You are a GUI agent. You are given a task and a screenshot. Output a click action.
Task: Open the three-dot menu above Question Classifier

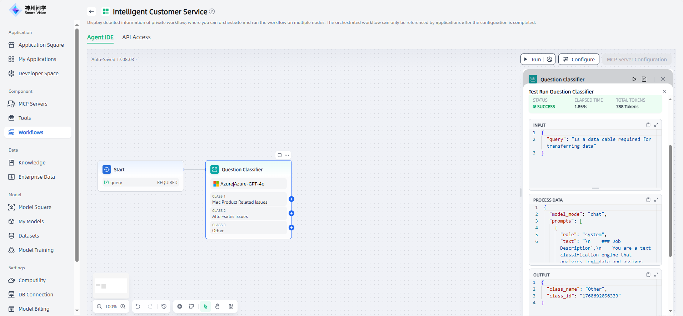pos(287,155)
